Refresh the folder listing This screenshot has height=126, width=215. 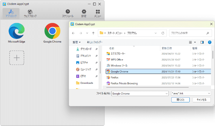(163, 33)
